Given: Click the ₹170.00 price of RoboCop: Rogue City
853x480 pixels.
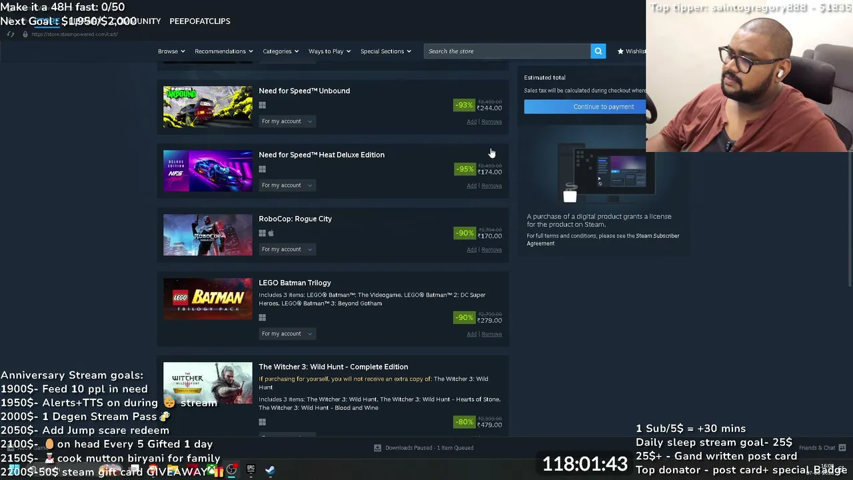Looking at the screenshot, I should [x=490, y=236].
